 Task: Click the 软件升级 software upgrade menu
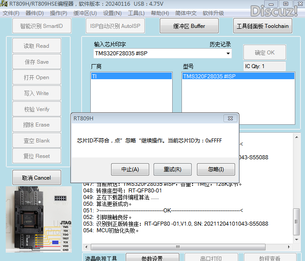tap(213, 13)
